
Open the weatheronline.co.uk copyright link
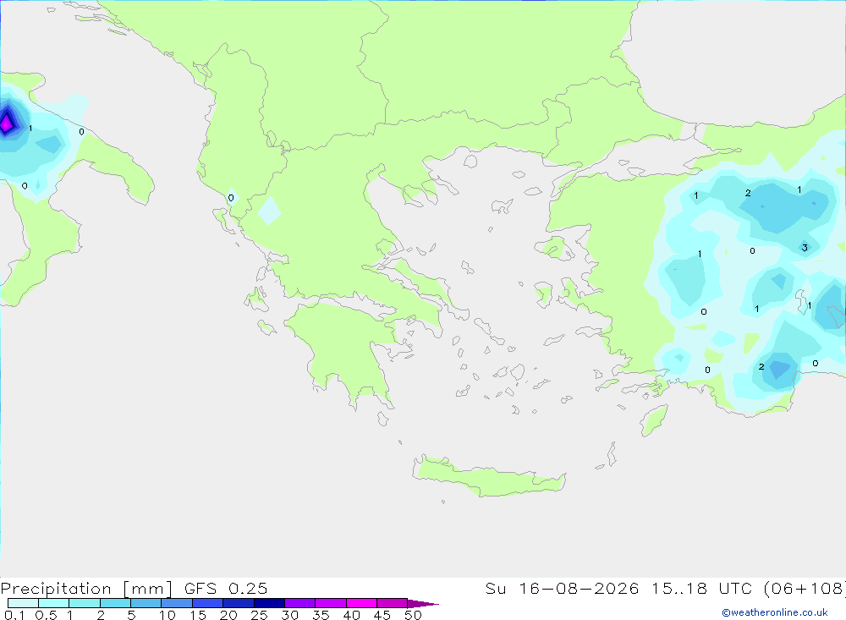tap(775, 612)
